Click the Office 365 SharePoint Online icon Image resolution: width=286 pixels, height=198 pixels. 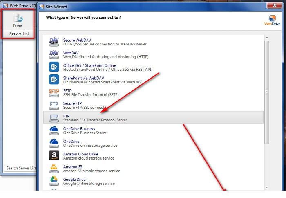54,67
